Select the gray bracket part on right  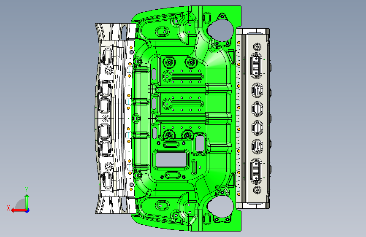[x=253, y=118]
